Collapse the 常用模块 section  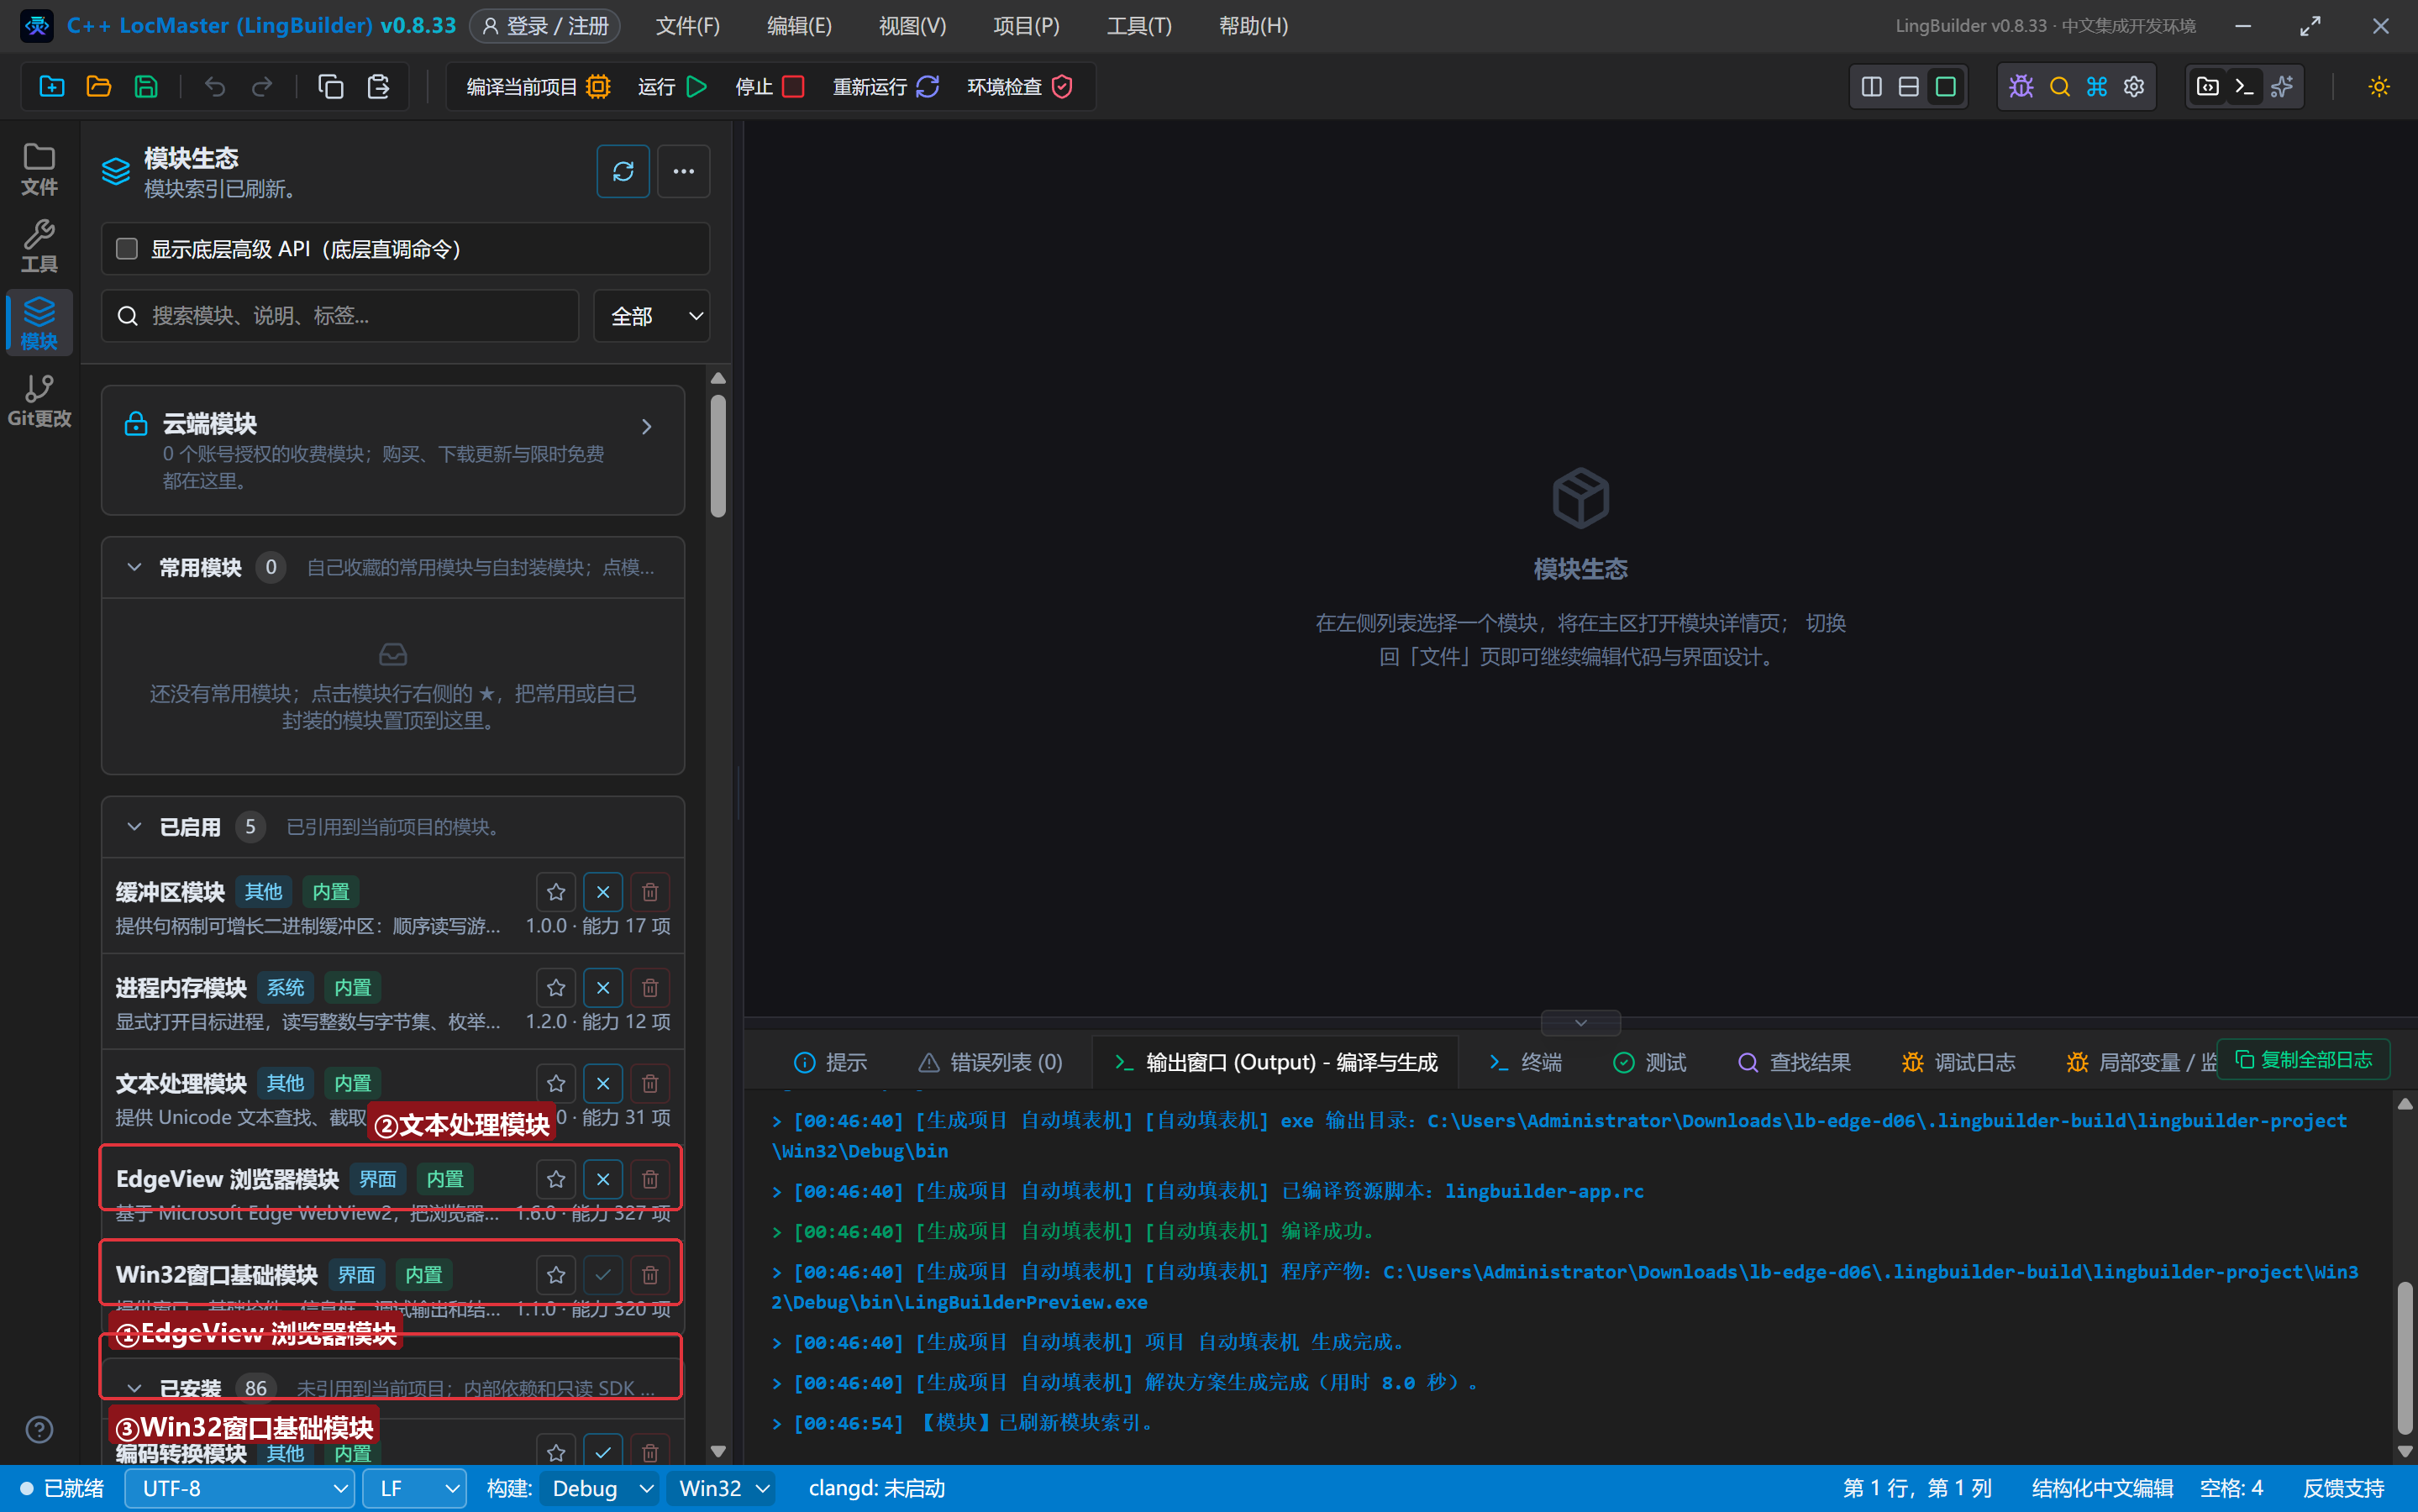click(134, 568)
